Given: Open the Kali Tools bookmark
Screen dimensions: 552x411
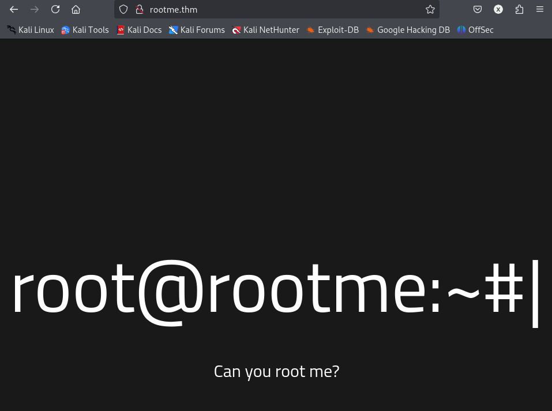Looking at the screenshot, I should tap(85, 30).
